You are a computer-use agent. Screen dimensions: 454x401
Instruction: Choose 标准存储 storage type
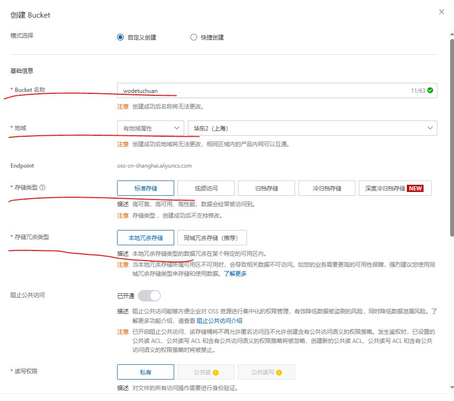[x=146, y=188]
